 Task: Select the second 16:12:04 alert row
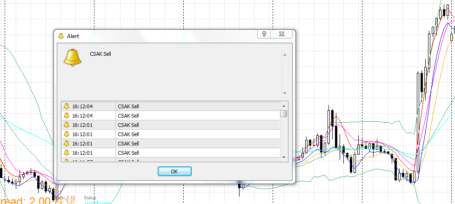(171, 116)
